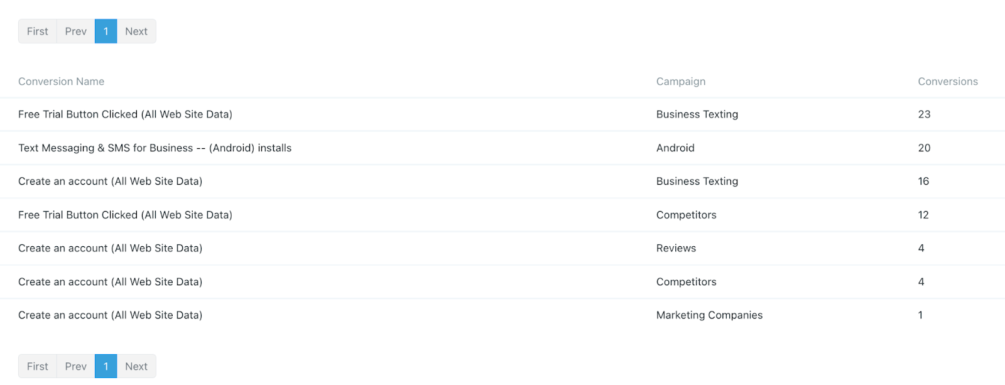Image resolution: width=1005 pixels, height=385 pixels.
Task: Click the Campaign column header
Action: (681, 82)
